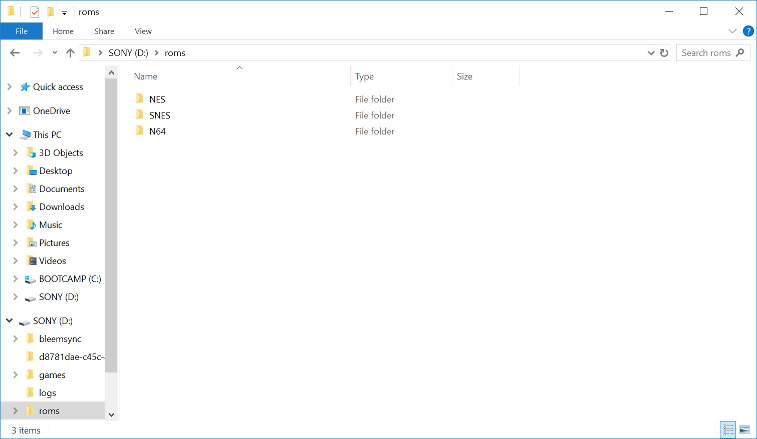This screenshot has height=439, width=757.
Task: Click the Back navigation arrow
Action: pyautogui.click(x=15, y=53)
